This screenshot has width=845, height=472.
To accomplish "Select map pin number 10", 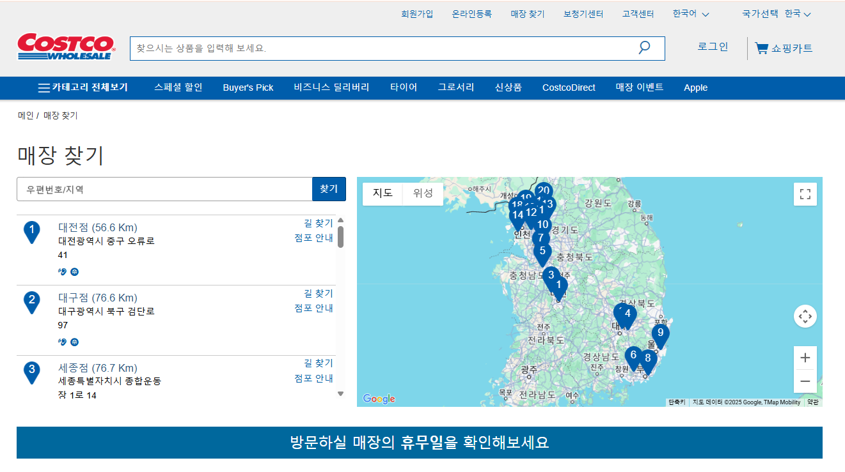I will [x=542, y=225].
